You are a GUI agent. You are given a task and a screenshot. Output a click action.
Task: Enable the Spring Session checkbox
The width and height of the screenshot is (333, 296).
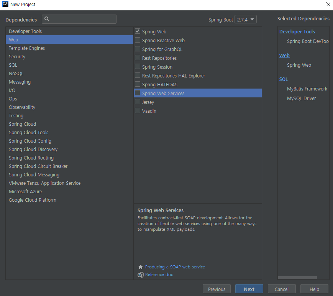click(x=138, y=66)
